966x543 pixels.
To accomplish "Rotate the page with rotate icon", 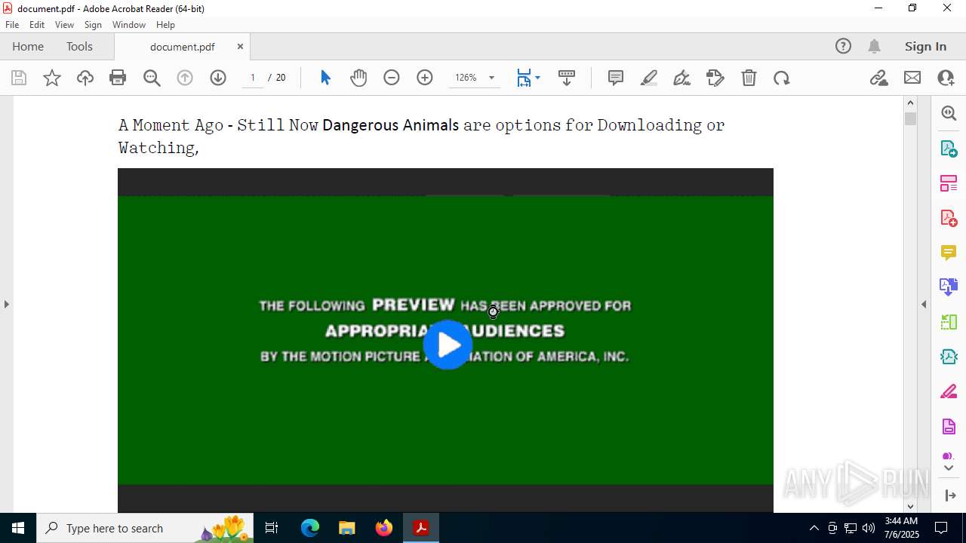I will [782, 78].
